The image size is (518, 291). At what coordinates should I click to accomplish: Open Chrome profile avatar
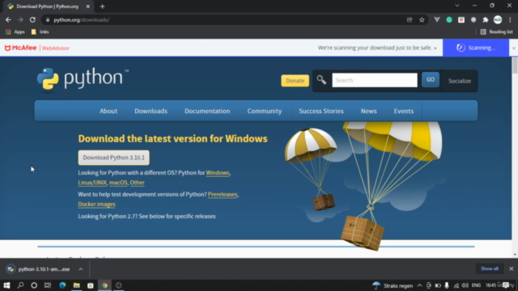click(498, 19)
